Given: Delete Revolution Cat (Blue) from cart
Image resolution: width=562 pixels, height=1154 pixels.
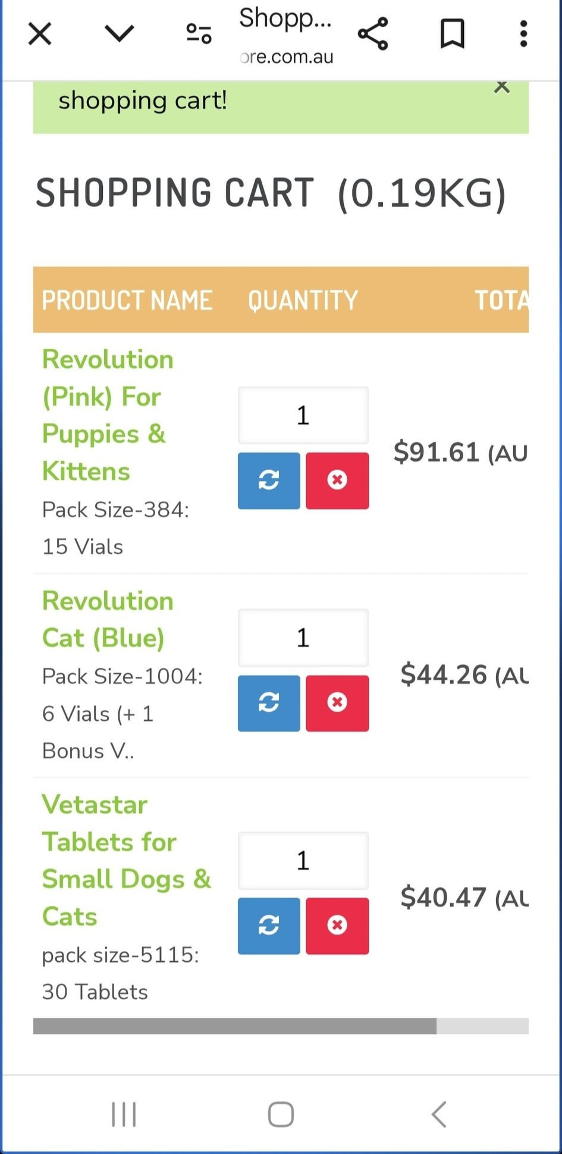Looking at the screenshot, I should (x=337, y=703).
